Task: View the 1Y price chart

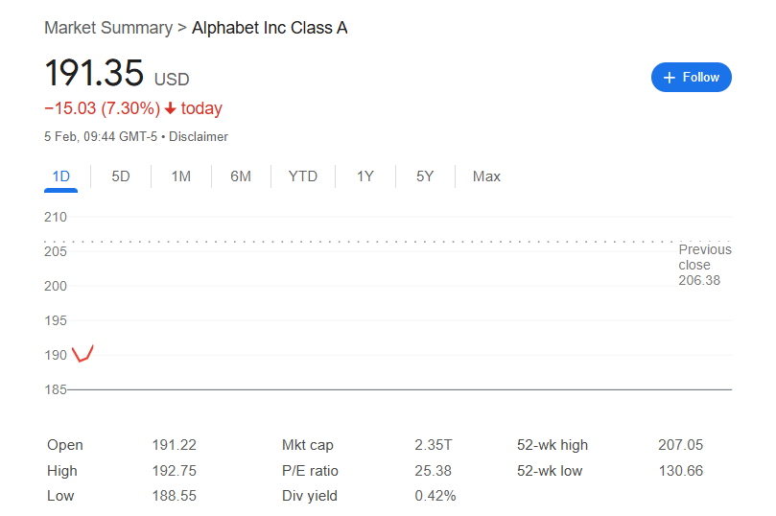Action: click(365, 176)
